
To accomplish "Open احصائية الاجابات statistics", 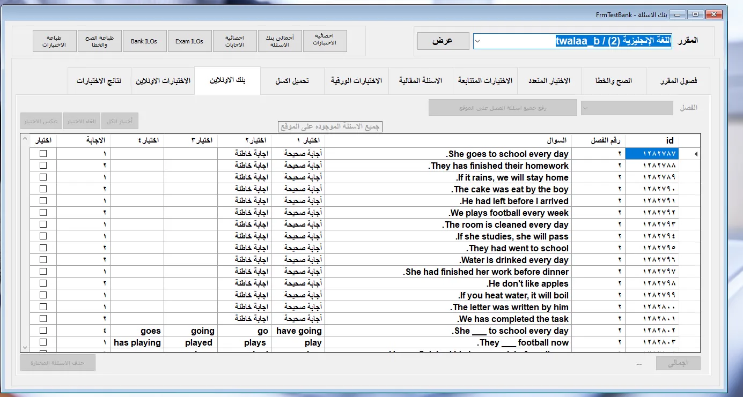I will pos(235,41).
